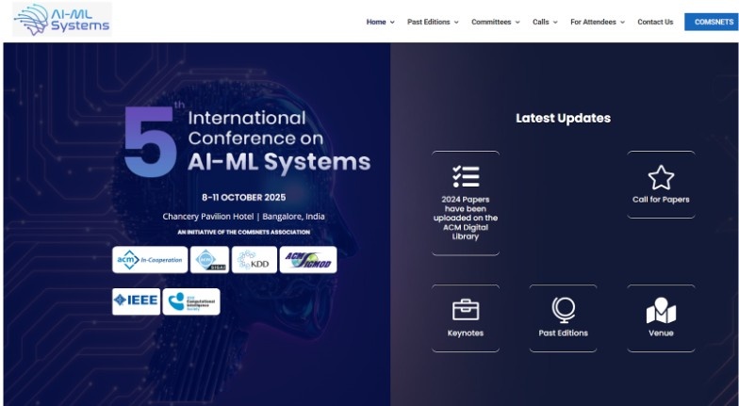Click the star icon for Call for Papers
This screenshot has height=406, width=739.
(x=661, y=177)
